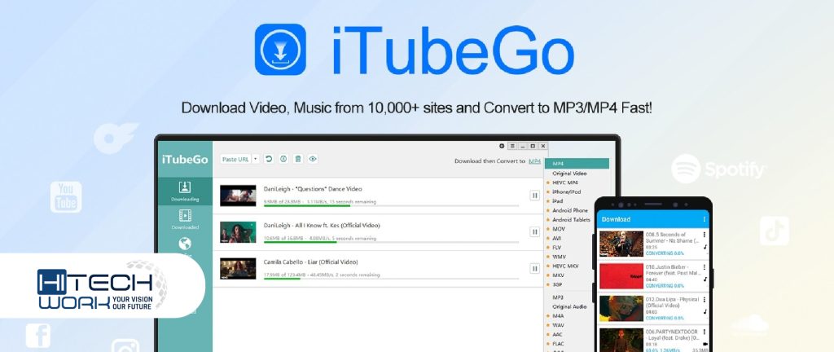Click music note icon on Justin Bieber row
The width and height of the screenshot is (834, 352).
[x=705, y=279]
